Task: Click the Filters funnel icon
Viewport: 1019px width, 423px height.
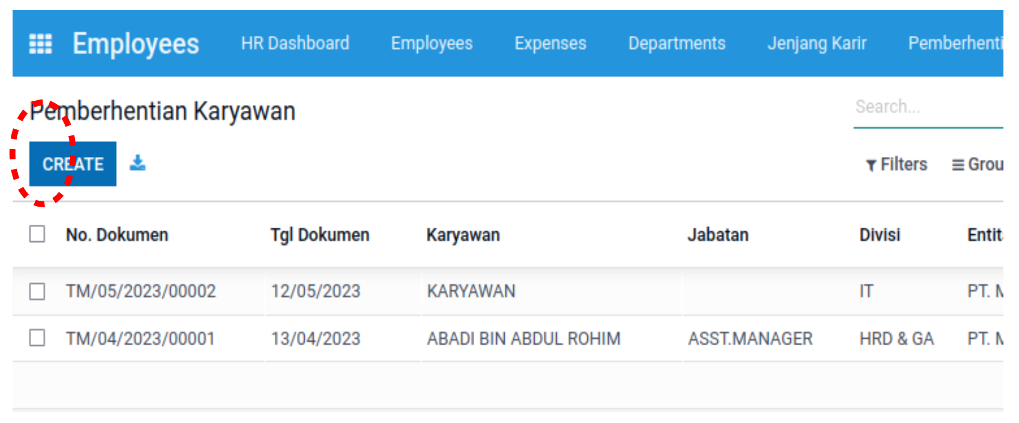Action: [x=871, y=165]
